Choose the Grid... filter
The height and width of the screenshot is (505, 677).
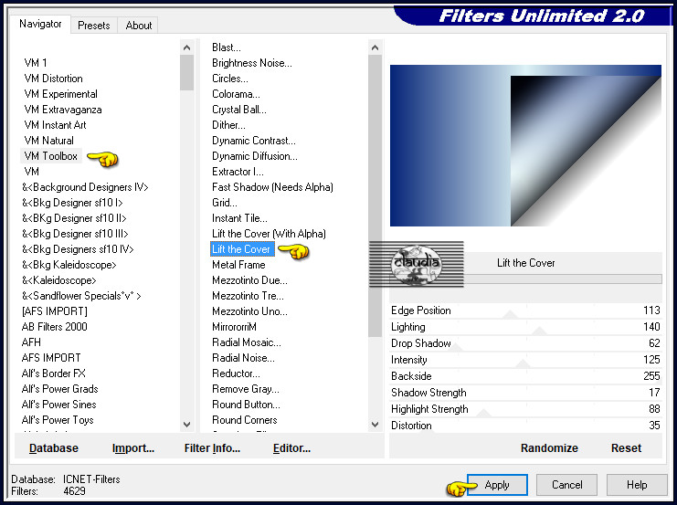pyautogui.click(x=225, y=203)
